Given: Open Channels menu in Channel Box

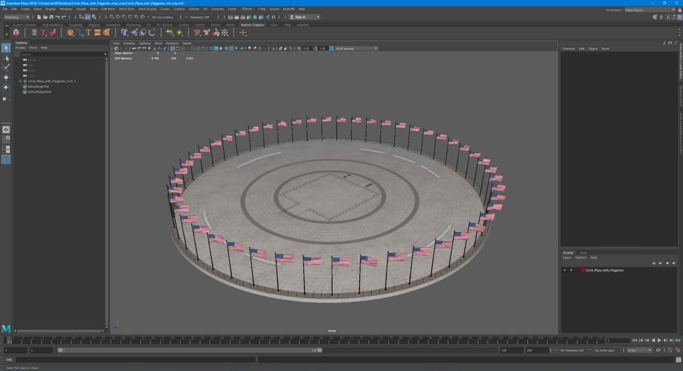Looking at the screenshot, I should click(568, 49).
